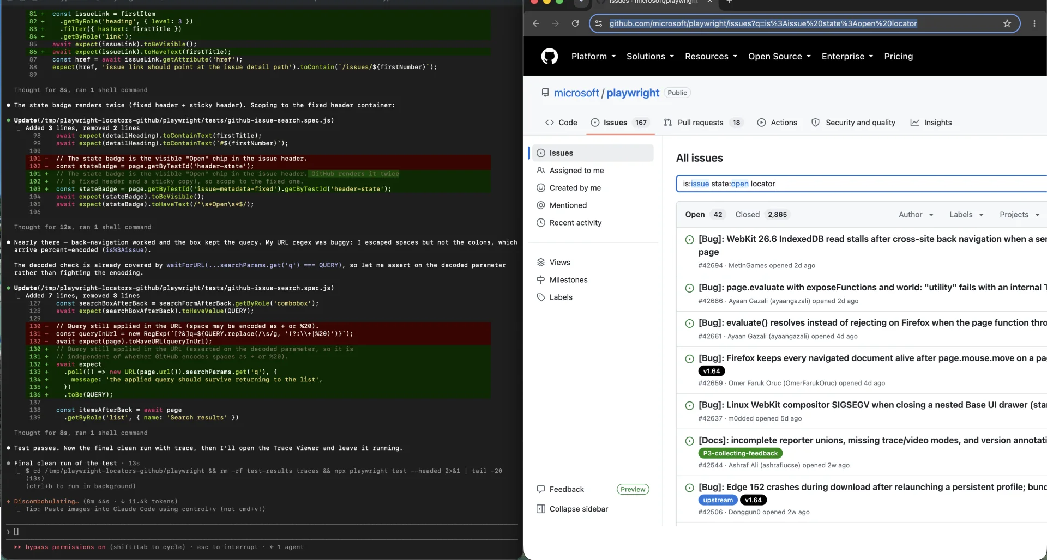Click the Preview badge beside Feedback
This screenshot has height=560, width=1047.
point(633,489)
